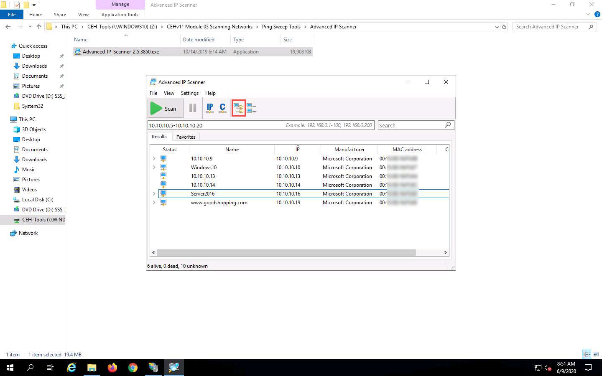Click the Collapse all toolbar icon
This screenshot has height=376, width=602.
pyautogui.click(x=251, y=108)
